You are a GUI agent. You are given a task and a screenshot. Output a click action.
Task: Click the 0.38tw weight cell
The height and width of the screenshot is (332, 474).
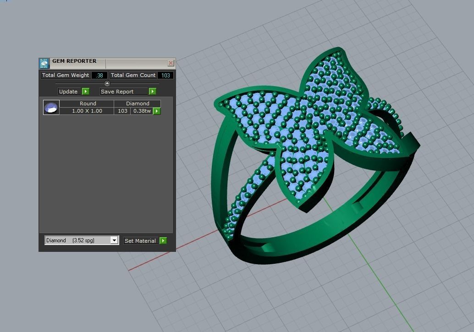tap(142, 111)
